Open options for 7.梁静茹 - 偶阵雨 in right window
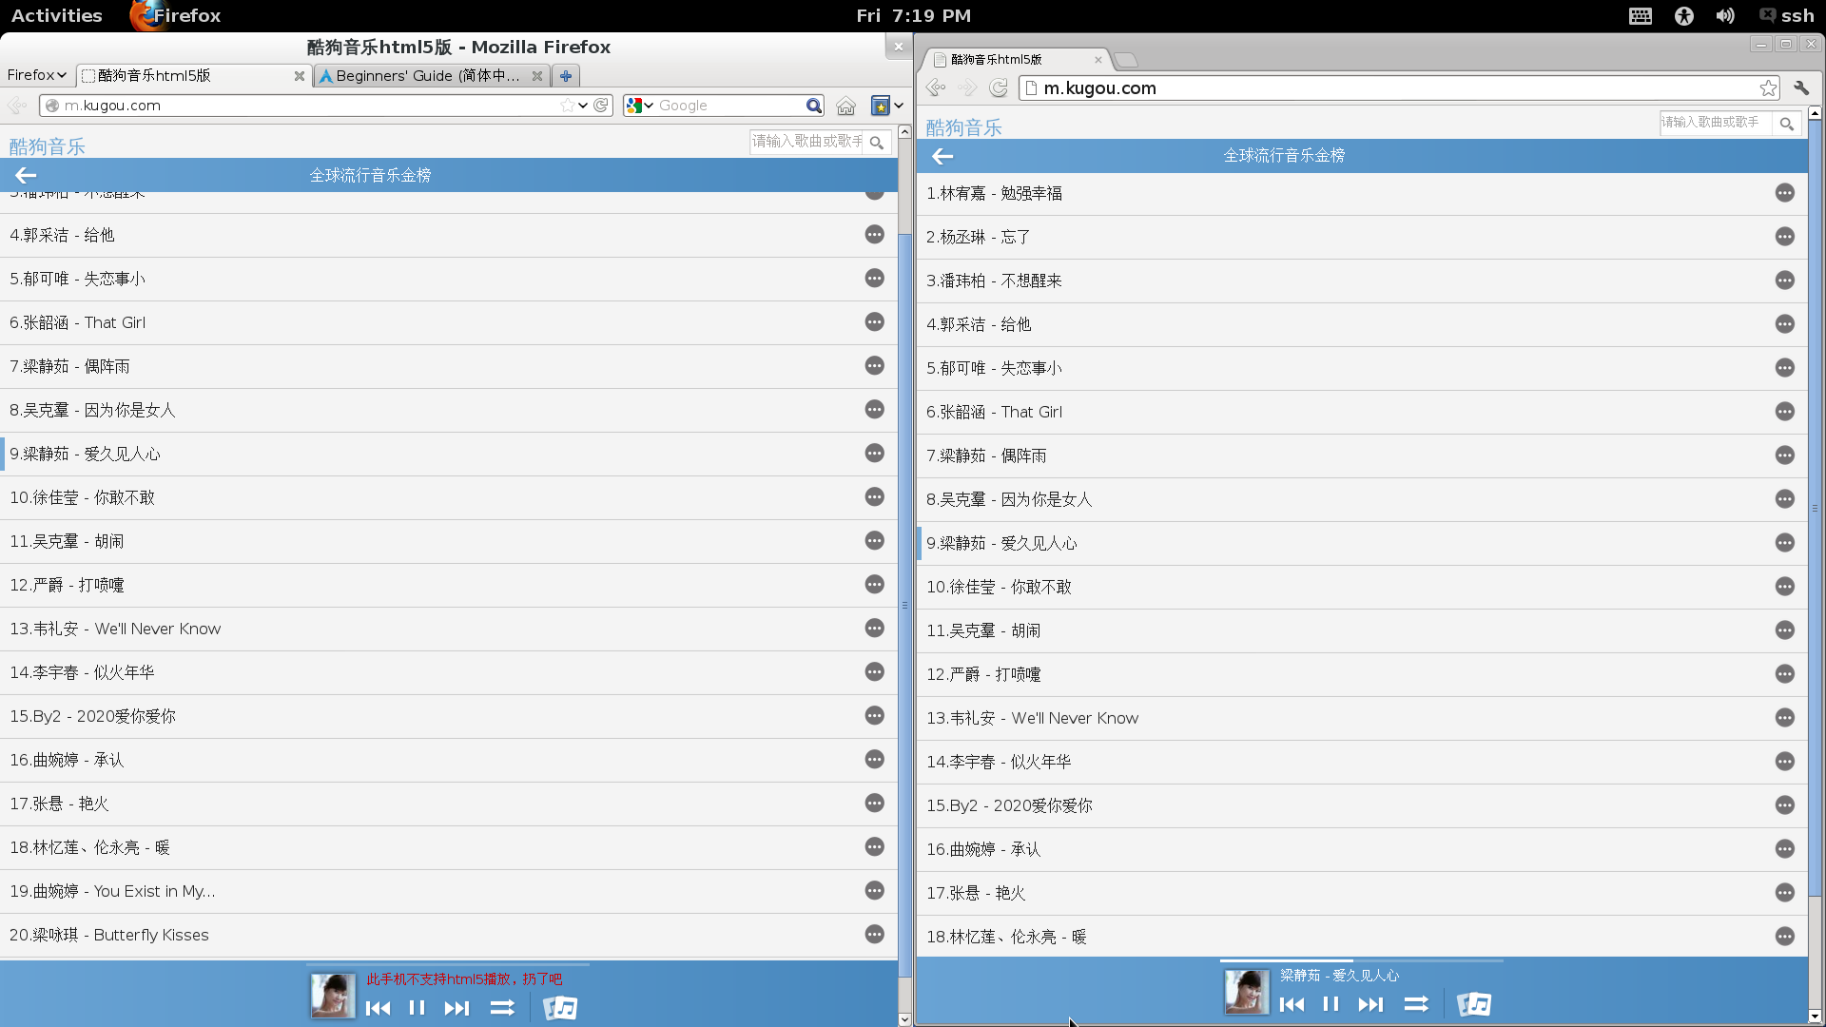Screen dimensions: 1826x1027 (x=1785, y=455)
